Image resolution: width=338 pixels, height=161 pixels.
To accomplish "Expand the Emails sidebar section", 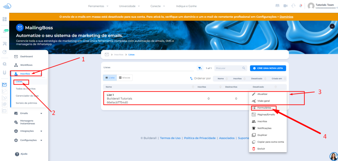I will 28,113.
